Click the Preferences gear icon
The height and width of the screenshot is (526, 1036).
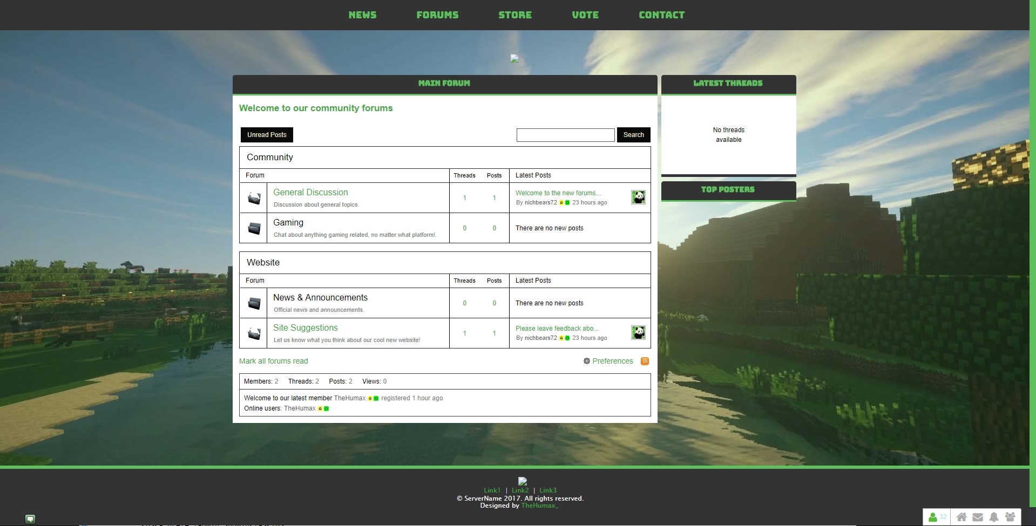pos(587,361)
